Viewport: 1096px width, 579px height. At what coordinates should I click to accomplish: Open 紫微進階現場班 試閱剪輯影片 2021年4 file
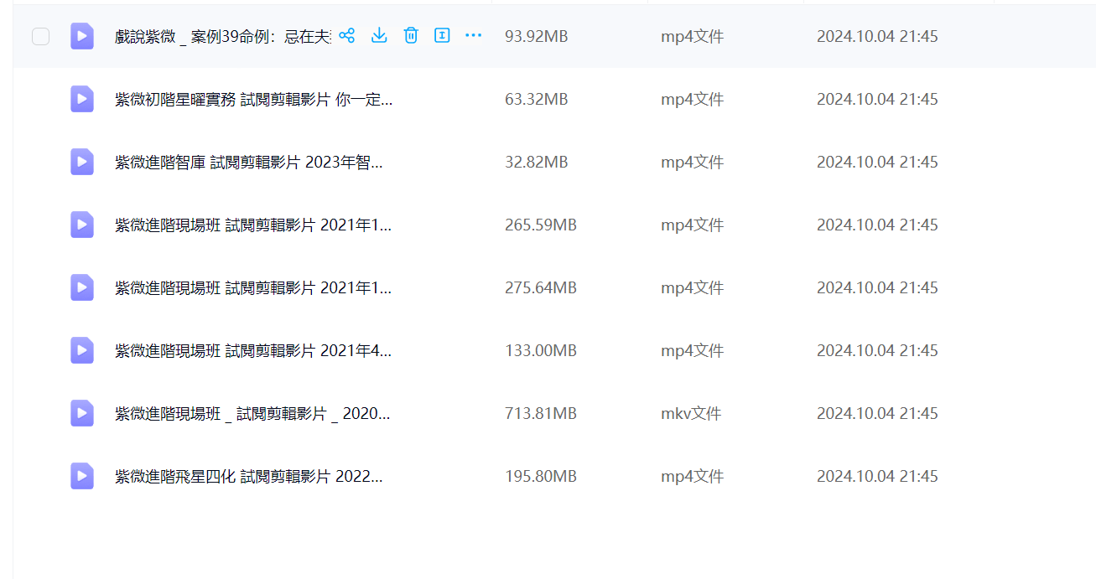coord(252,351)
